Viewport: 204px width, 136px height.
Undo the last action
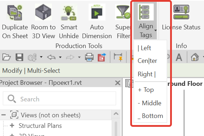51,57
